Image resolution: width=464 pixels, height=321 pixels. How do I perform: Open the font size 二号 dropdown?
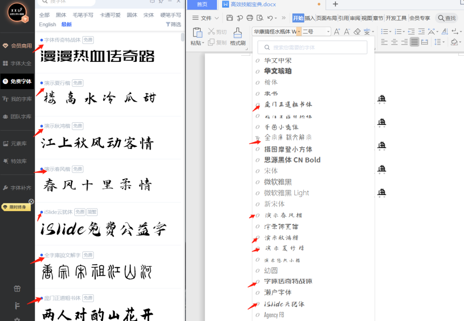(x=328, y=32)
